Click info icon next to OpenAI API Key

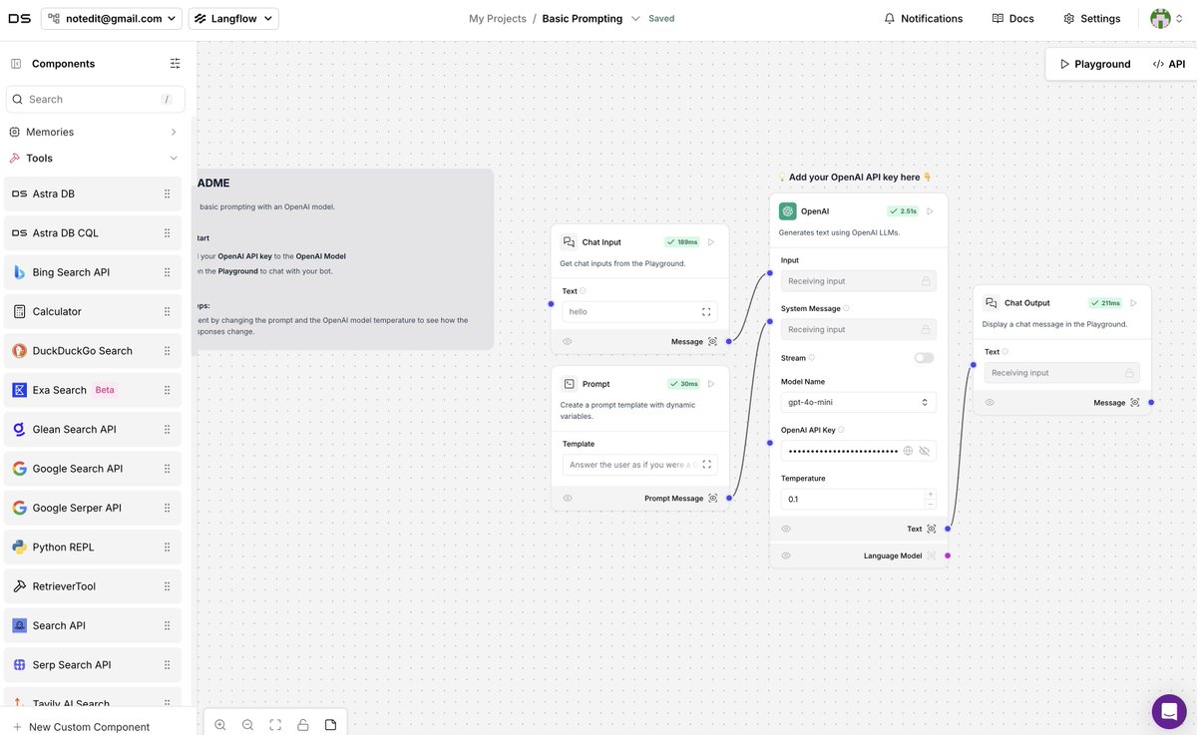pyautogui.click(x=842, y=430)
